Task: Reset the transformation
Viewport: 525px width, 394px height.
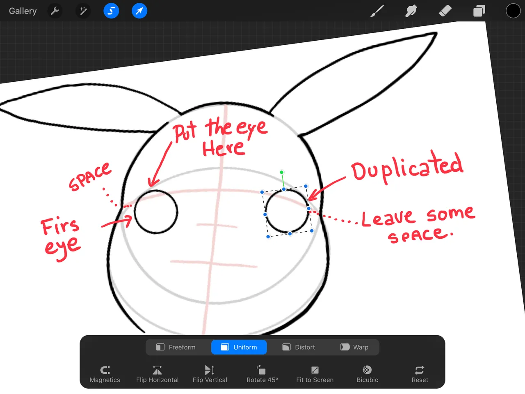Action: point(420,374)
